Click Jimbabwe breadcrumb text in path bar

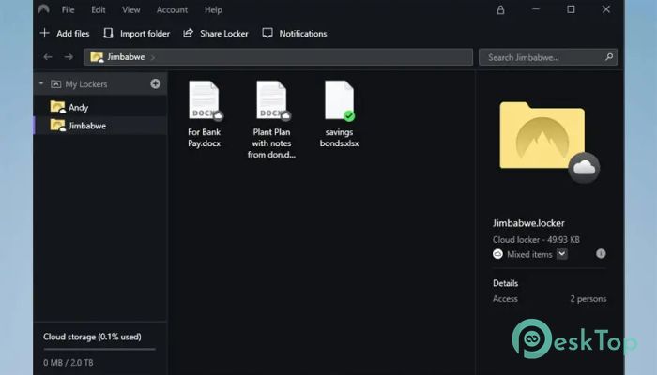126,57
